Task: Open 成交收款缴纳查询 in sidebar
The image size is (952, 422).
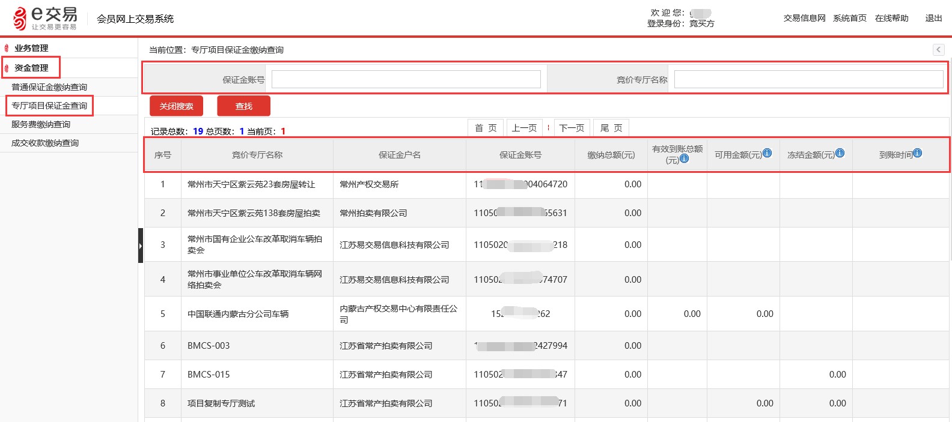Action: (x=45, y=143)
